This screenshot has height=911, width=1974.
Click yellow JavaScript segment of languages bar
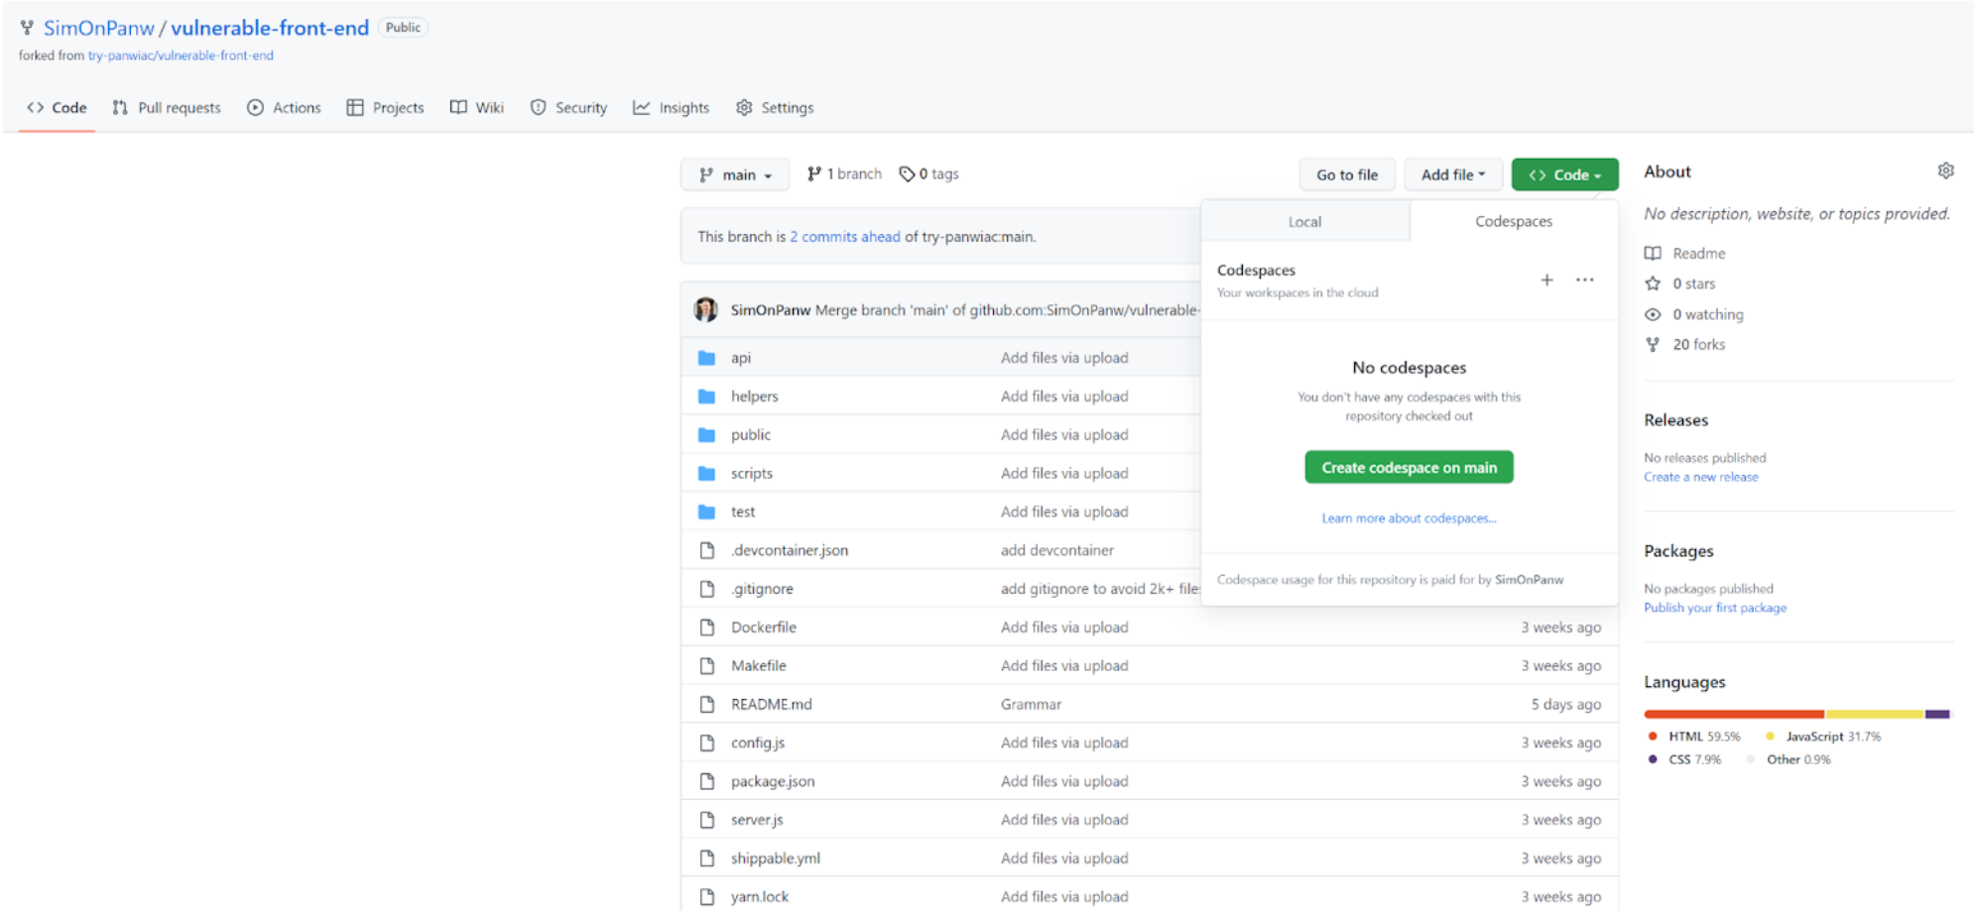1875,714
